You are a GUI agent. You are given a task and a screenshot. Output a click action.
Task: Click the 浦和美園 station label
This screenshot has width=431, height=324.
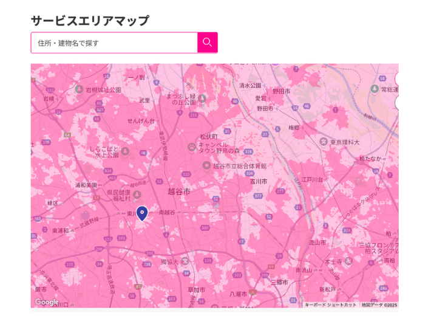[86, 185]
